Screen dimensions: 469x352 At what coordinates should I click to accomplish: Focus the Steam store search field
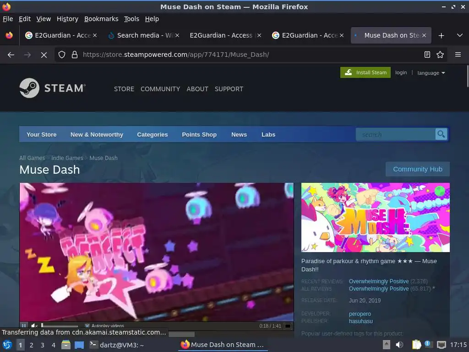pyautogui.click(x=395, y=134)
